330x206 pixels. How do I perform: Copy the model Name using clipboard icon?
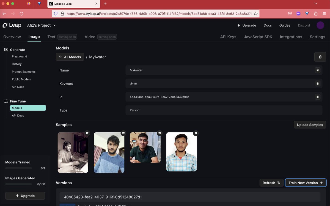[318, 70]
